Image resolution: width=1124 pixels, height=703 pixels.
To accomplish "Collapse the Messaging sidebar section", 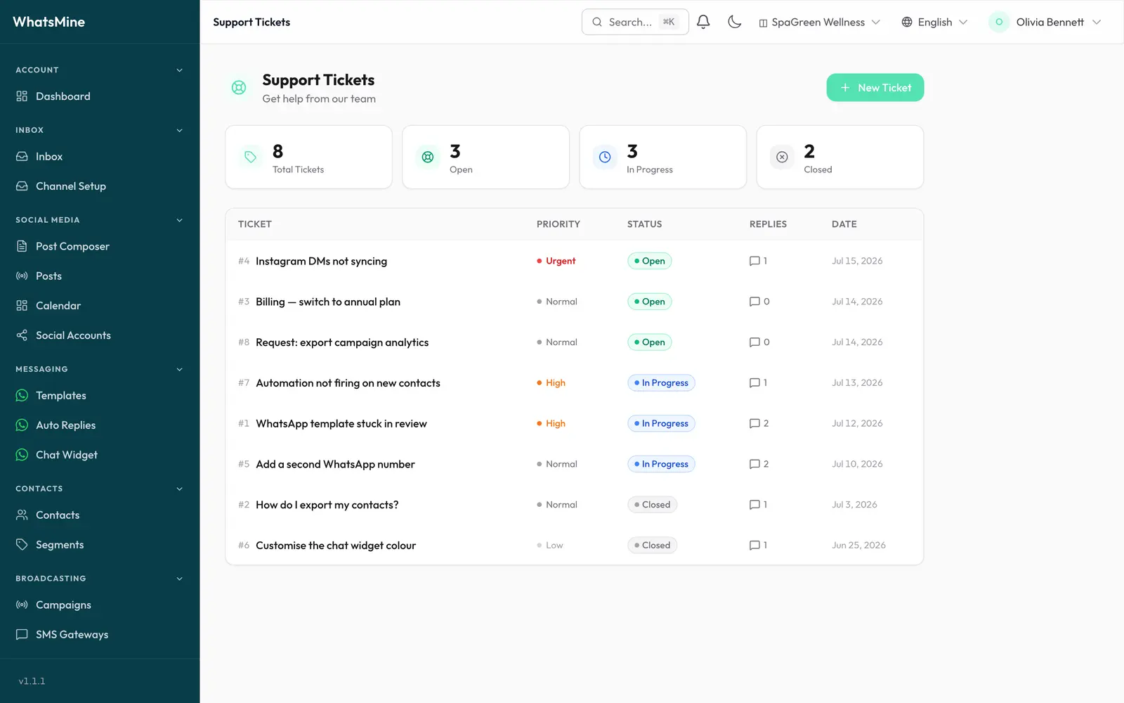I will pos(179,370).
